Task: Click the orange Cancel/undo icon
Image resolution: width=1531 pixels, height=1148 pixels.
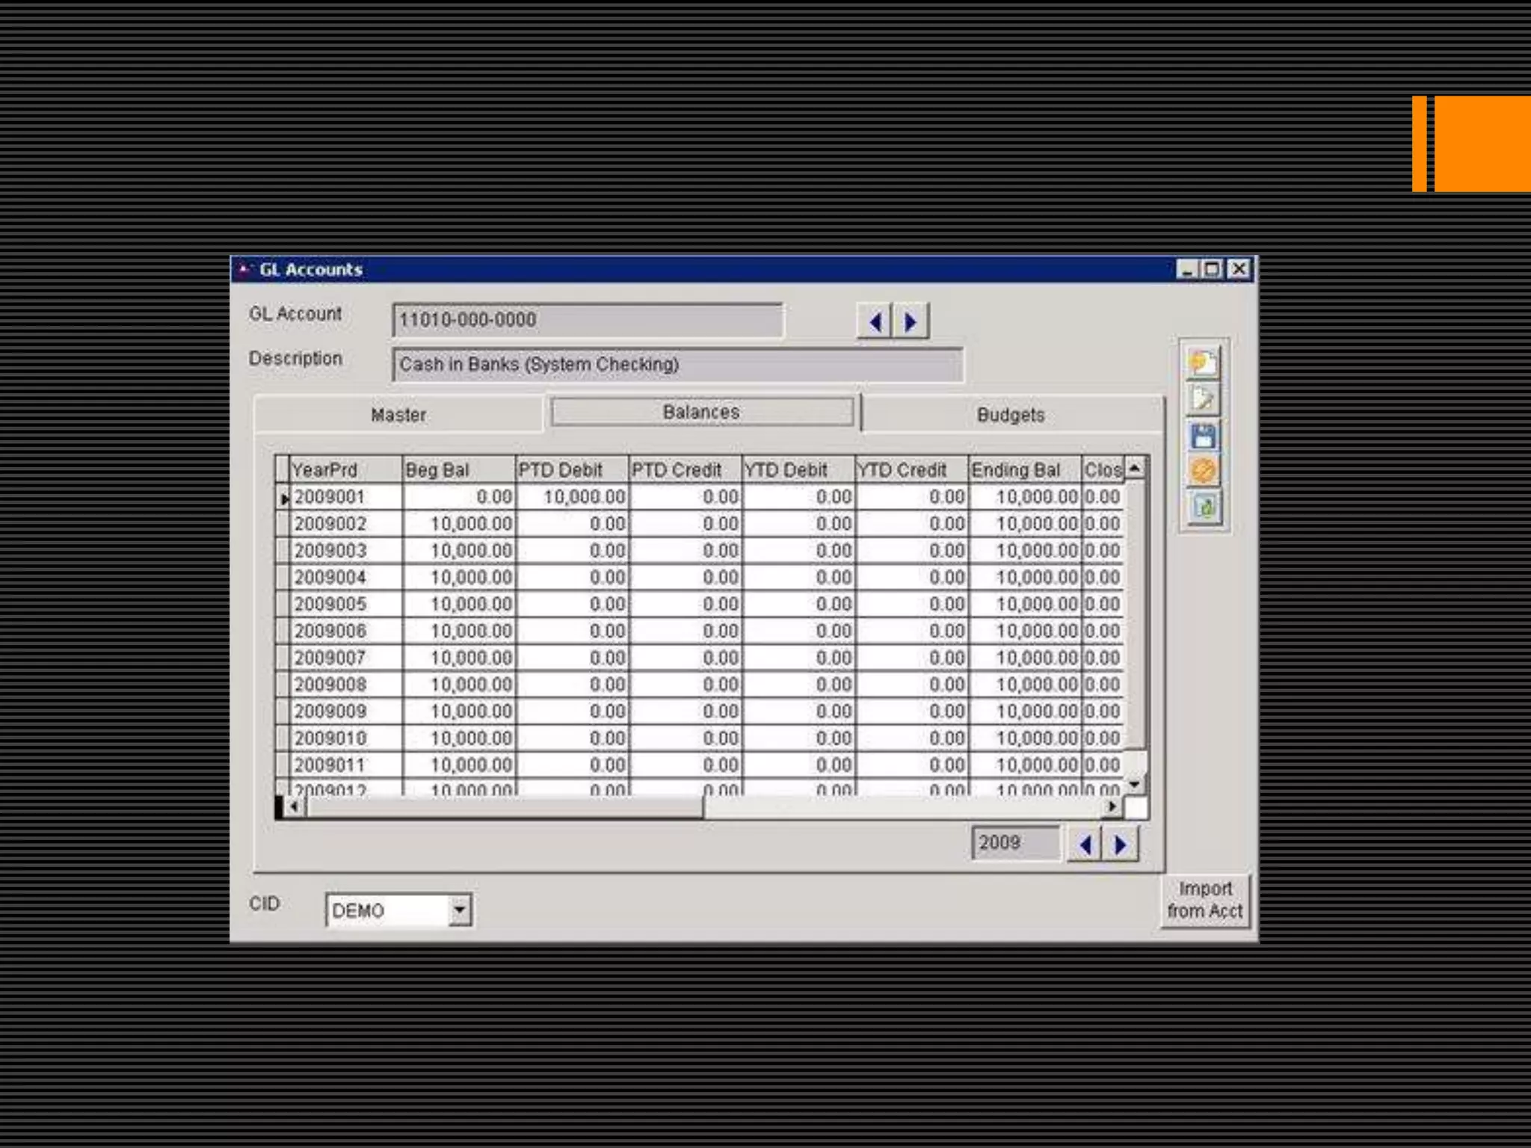Action: point(1203,471)
